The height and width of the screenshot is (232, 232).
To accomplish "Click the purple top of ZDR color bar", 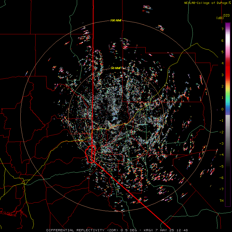I will coord(228,25).
